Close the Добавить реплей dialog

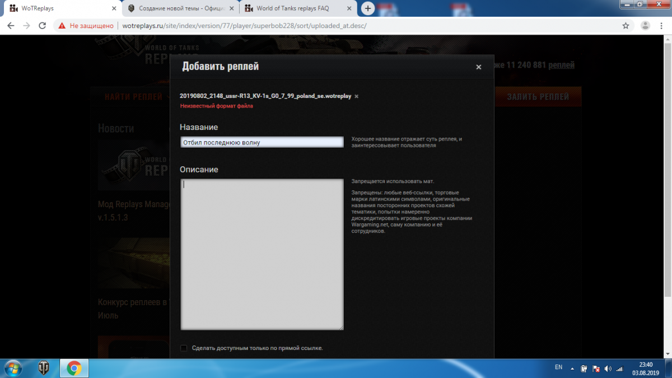pos(478,67)
